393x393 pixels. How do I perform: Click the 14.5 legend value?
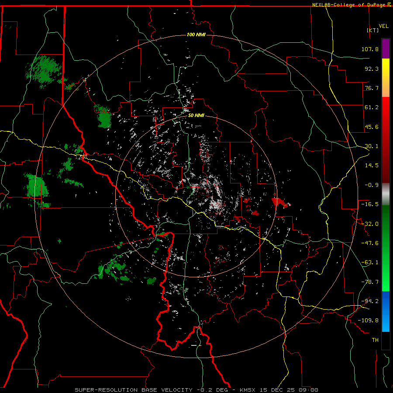coord(372,165)
